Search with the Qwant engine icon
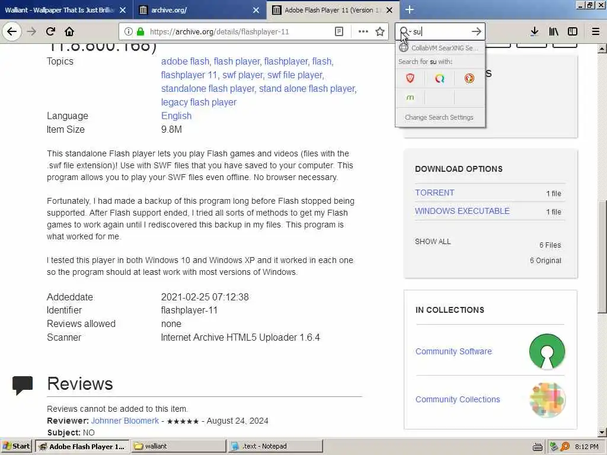This screenshot has width=607, height=455. click(x=440, y=79)
